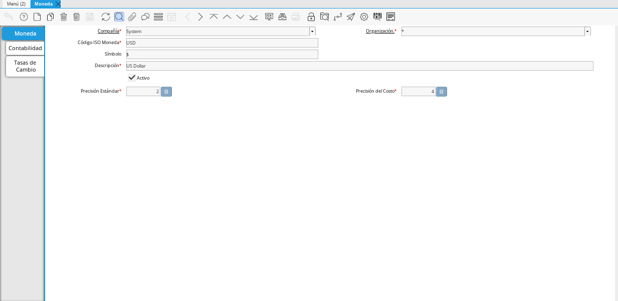Viewport: 618px width, 301px height.
Task: Expand the Organización dropdown arrow
Action: point(587,31)
